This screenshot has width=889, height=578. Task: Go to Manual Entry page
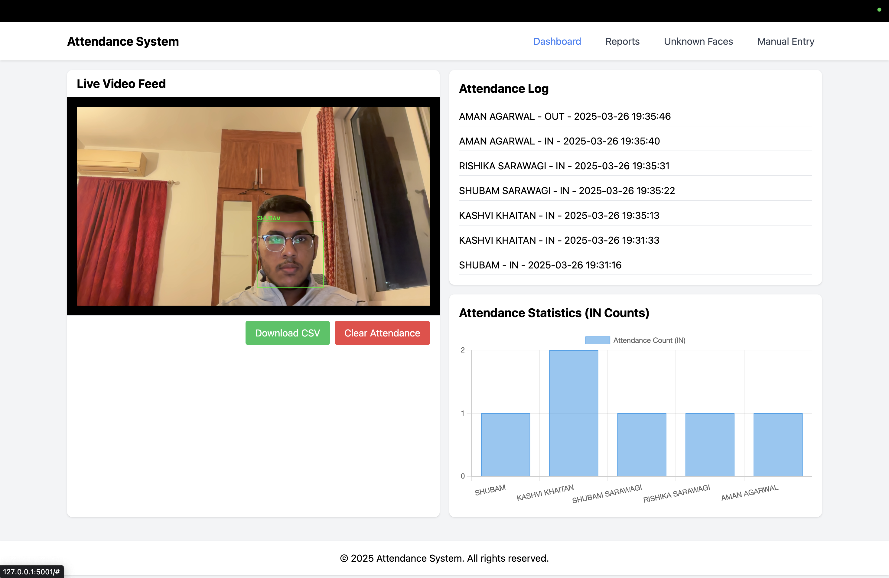(x=785, y=41)
